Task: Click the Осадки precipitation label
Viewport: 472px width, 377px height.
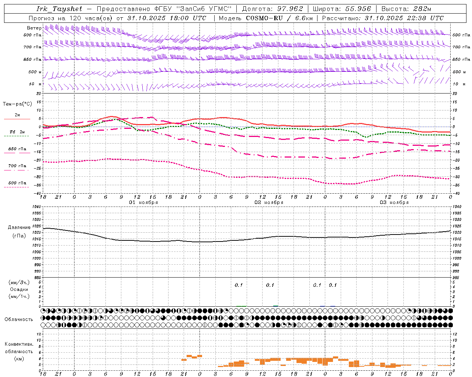Action: [19, 289]
